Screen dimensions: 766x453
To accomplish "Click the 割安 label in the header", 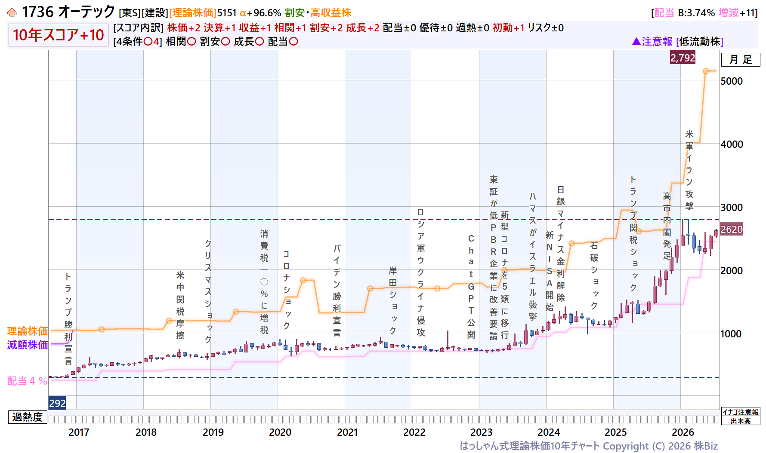I will pos(295,13).
